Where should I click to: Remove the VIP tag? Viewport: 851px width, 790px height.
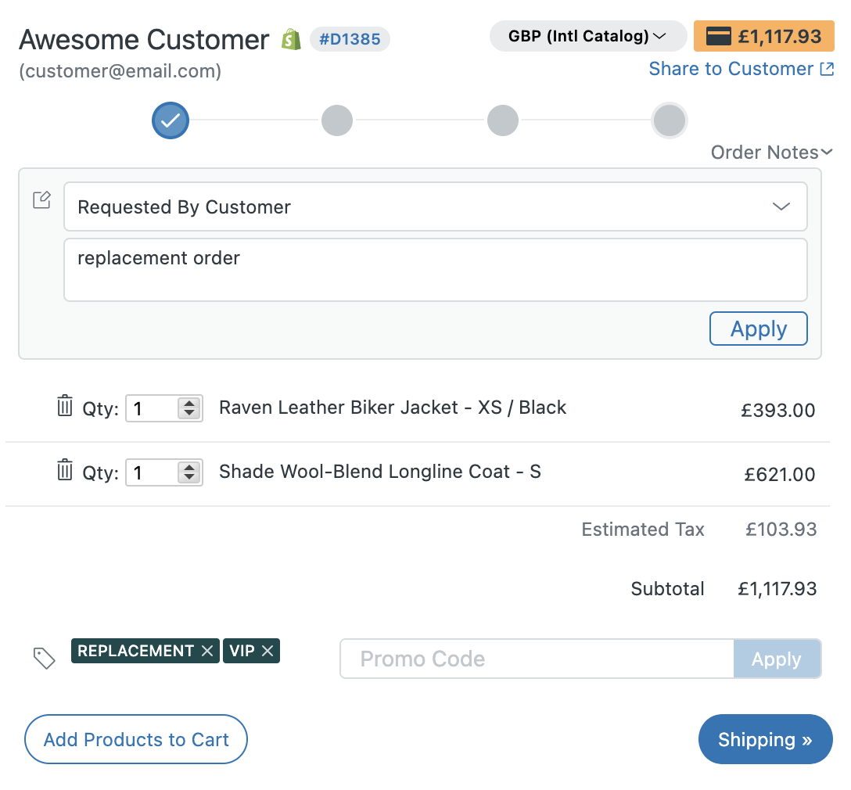coord(268,651)
